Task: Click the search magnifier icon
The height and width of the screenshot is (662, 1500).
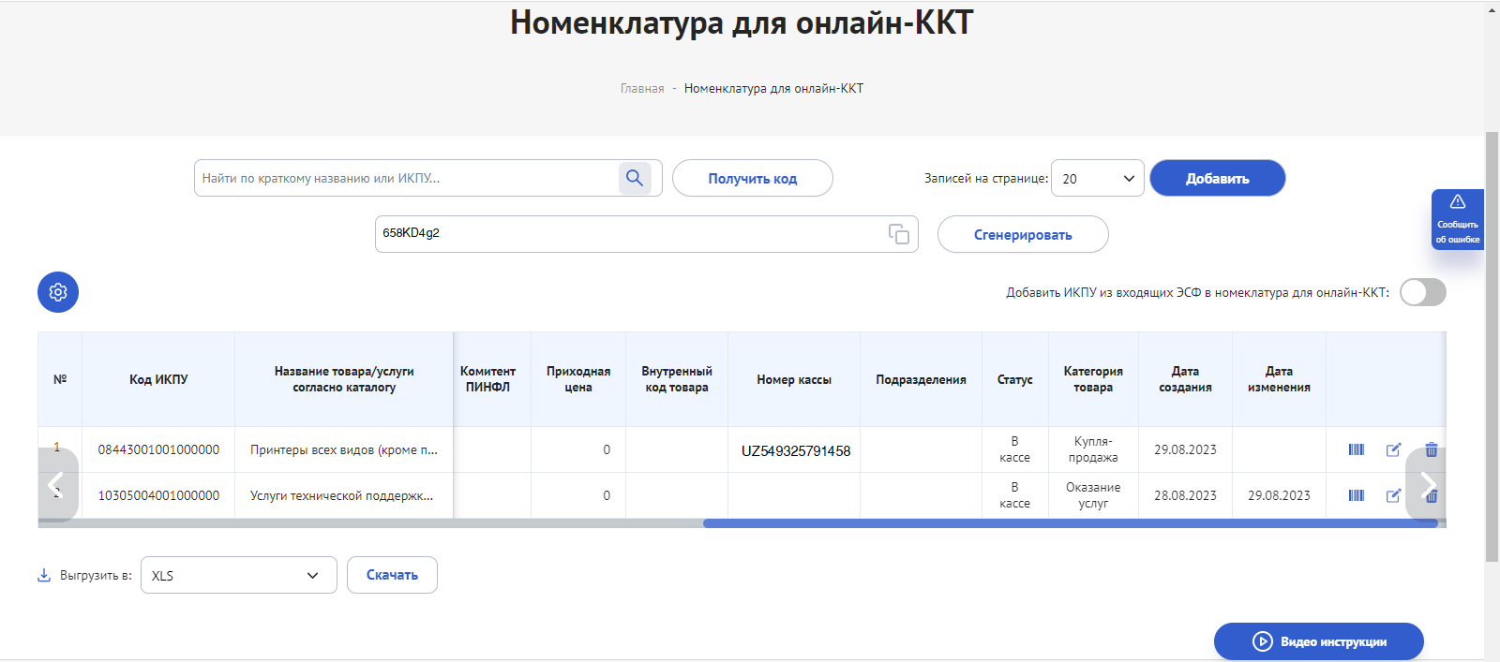Action: [x=635, y=178]
